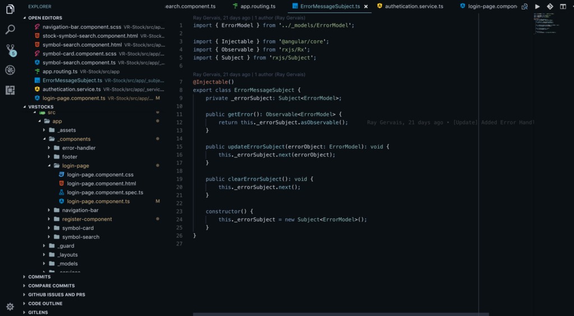Split the editor with the layout icon

coord(563,6)
